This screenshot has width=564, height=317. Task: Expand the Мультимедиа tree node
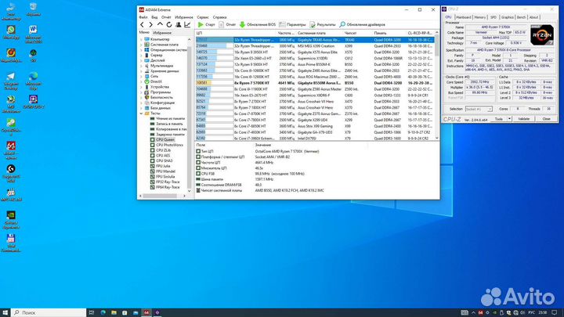pos(141,66)
